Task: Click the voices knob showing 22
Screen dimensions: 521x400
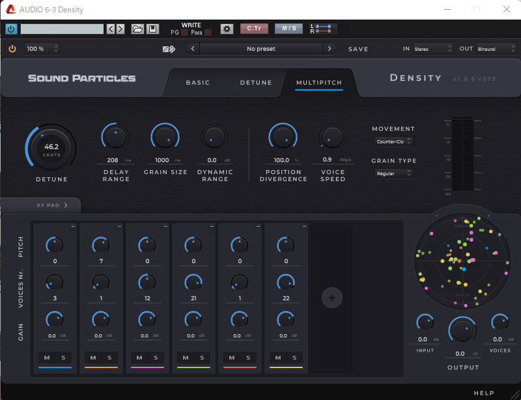Action: [286, 283]
